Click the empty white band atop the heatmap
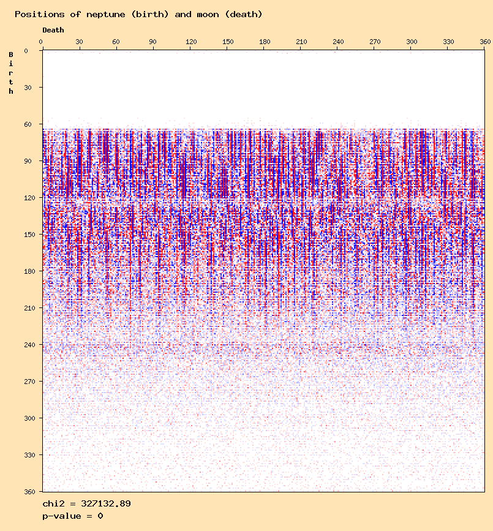493x531 pixels. [263, 86]
